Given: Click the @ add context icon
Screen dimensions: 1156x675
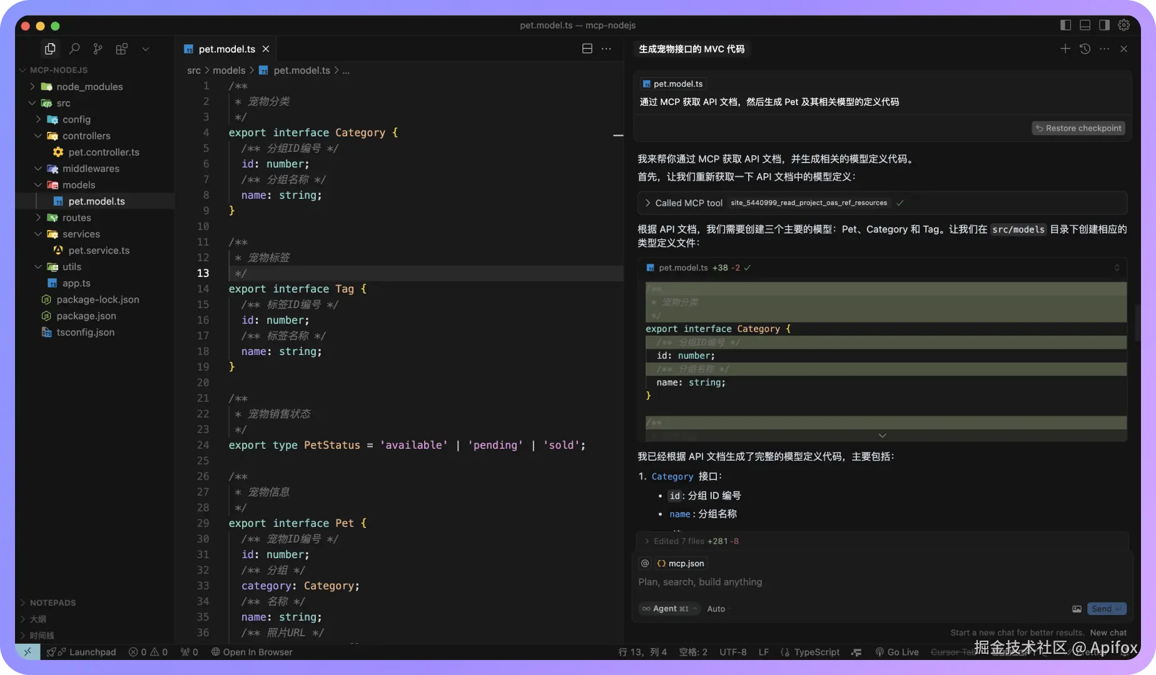Looking at the screenshot, I should [x=645, y=563].
